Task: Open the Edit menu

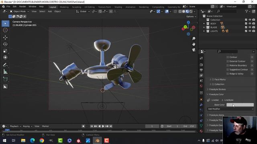Action: (14, 6)
